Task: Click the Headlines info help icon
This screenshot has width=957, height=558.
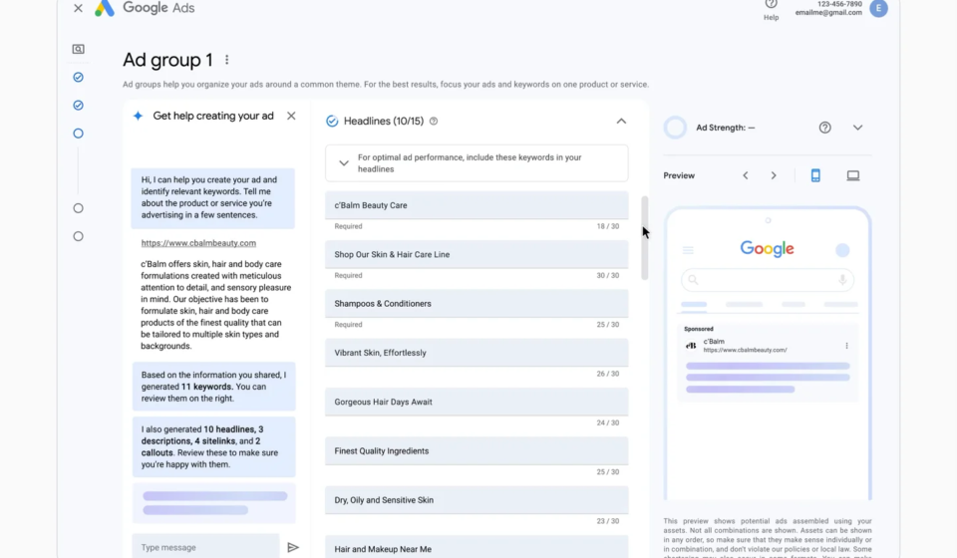Action: tap(434, 122)
